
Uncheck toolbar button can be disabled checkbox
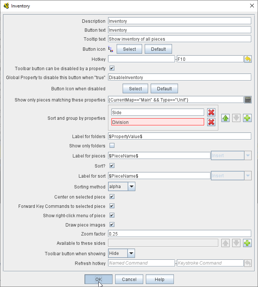click(x=112, y=68)
